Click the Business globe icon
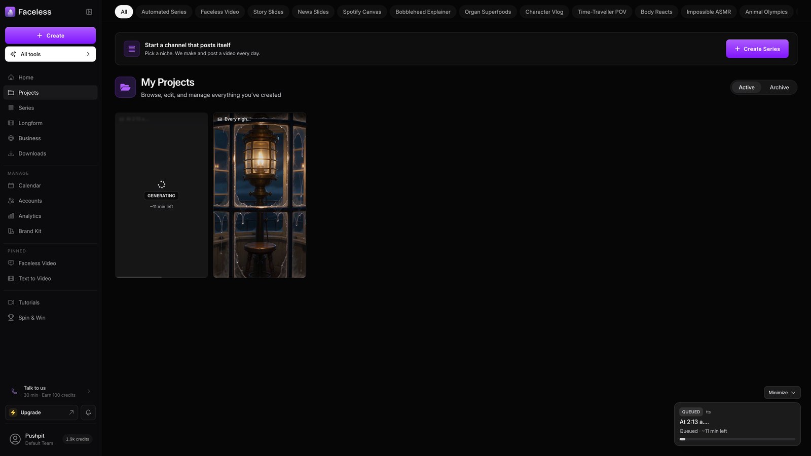This screenshot has height=456, width=811. (11, 138)
